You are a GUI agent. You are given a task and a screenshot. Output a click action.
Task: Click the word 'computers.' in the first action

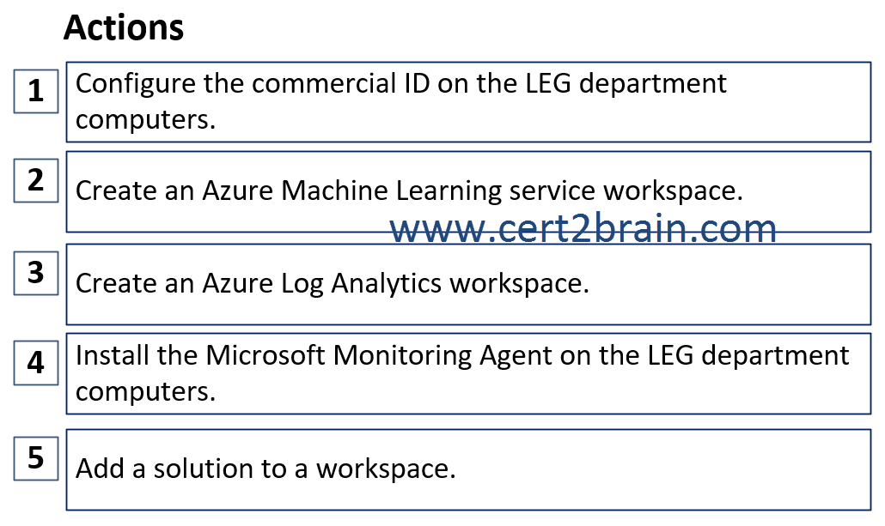145,119
